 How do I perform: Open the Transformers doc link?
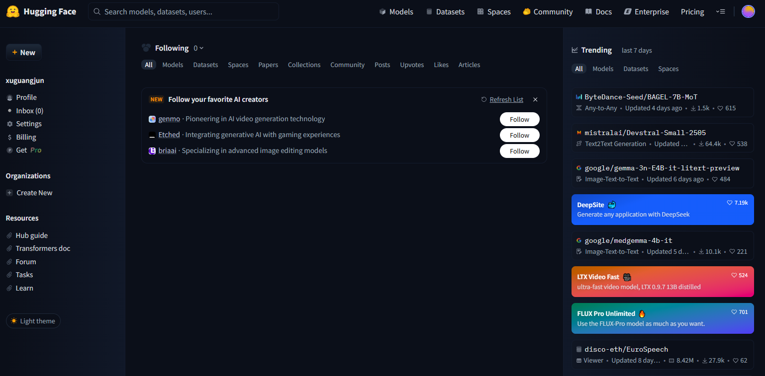[x=43, y=248]
